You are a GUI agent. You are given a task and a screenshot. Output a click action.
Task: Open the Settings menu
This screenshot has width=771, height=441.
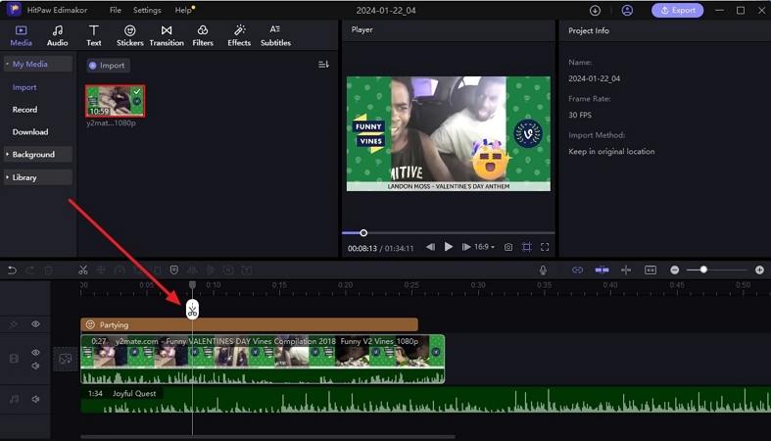pos(147,10)
